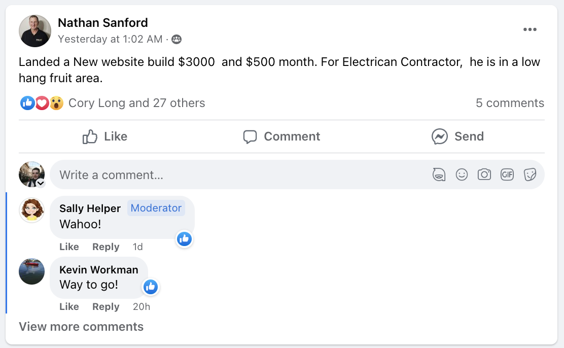Expand the 5 comments count link
Viewport: 564px width, 348px height.
tap(509, 103)
